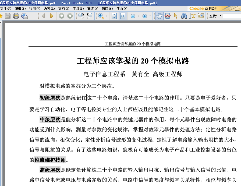Click the boxed text 熟练记住
Image resolution: width=241 pixels, height=186 pixels.
pos(76,98)
